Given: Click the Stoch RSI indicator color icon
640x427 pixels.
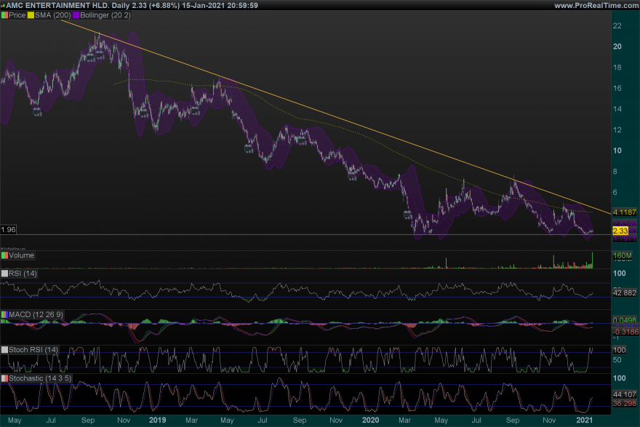Looking at the screenshot, I should coord(4,350).
